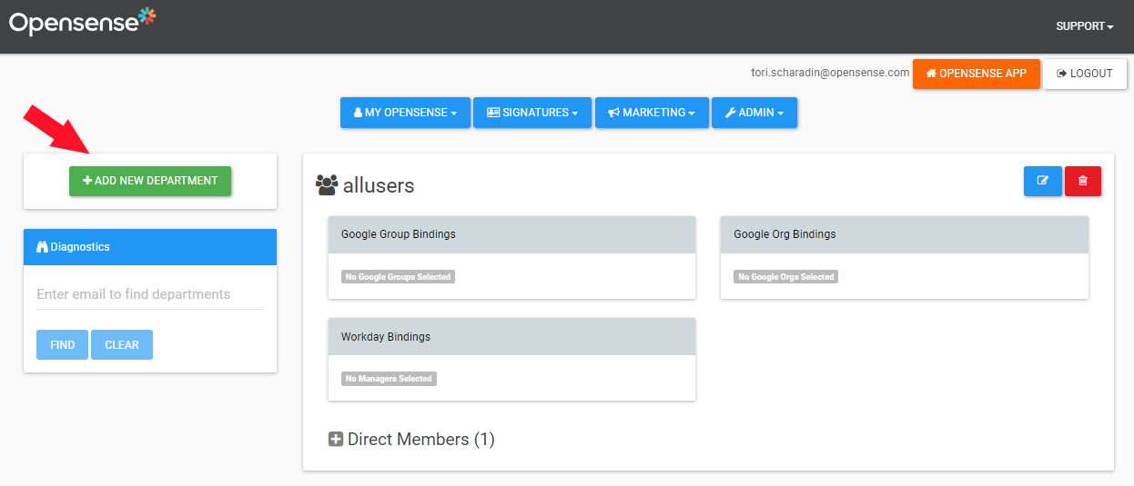The width and height of the screenshot is (1134, 486).
Task: Open the Opensense App
Action: (x=977, y=74)
